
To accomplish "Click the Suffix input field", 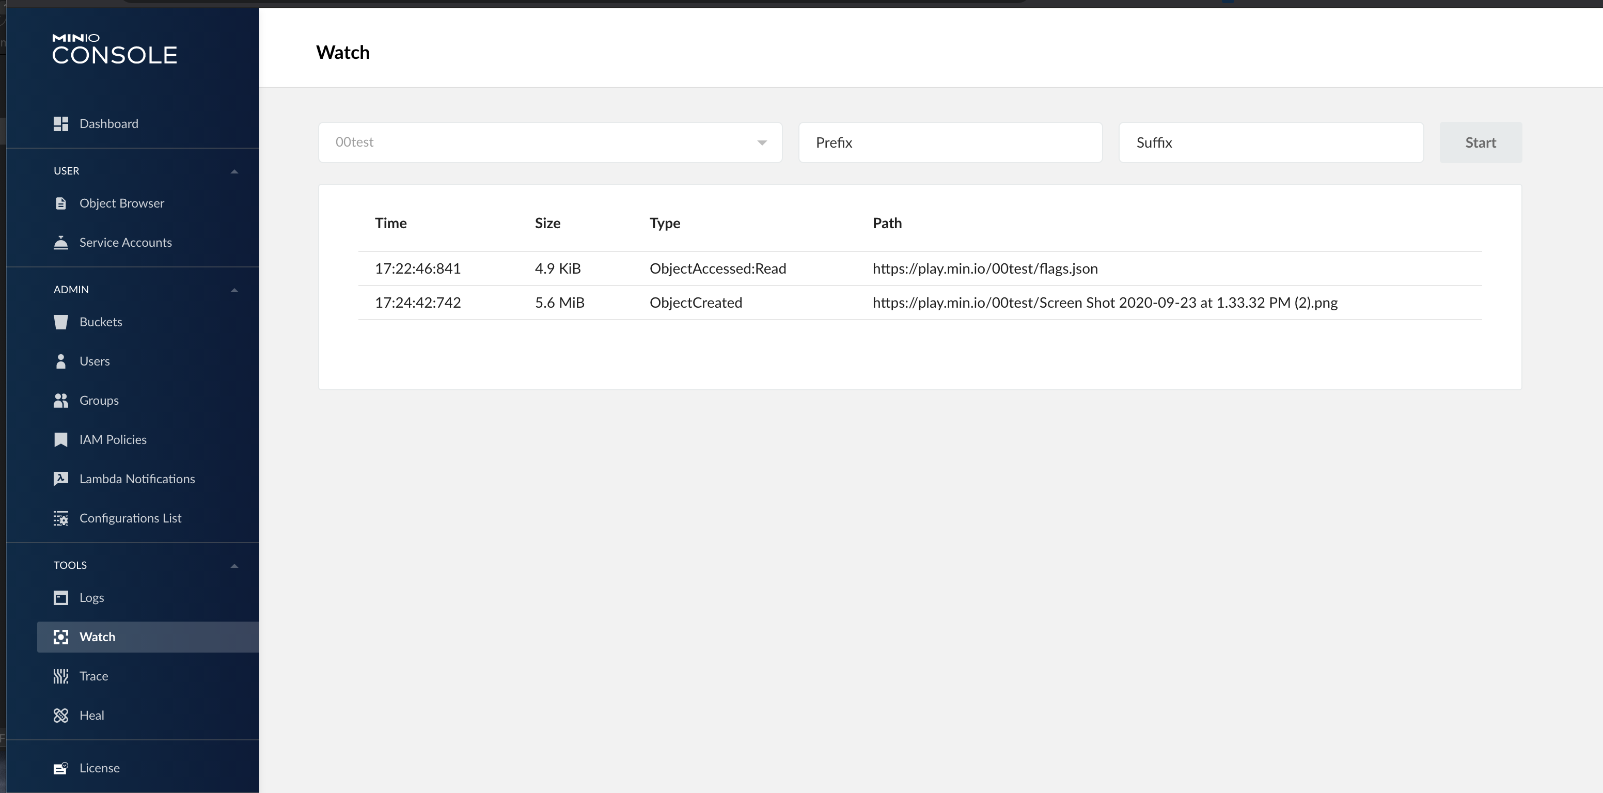I will pyautogui.click(x=1271, y=142).
